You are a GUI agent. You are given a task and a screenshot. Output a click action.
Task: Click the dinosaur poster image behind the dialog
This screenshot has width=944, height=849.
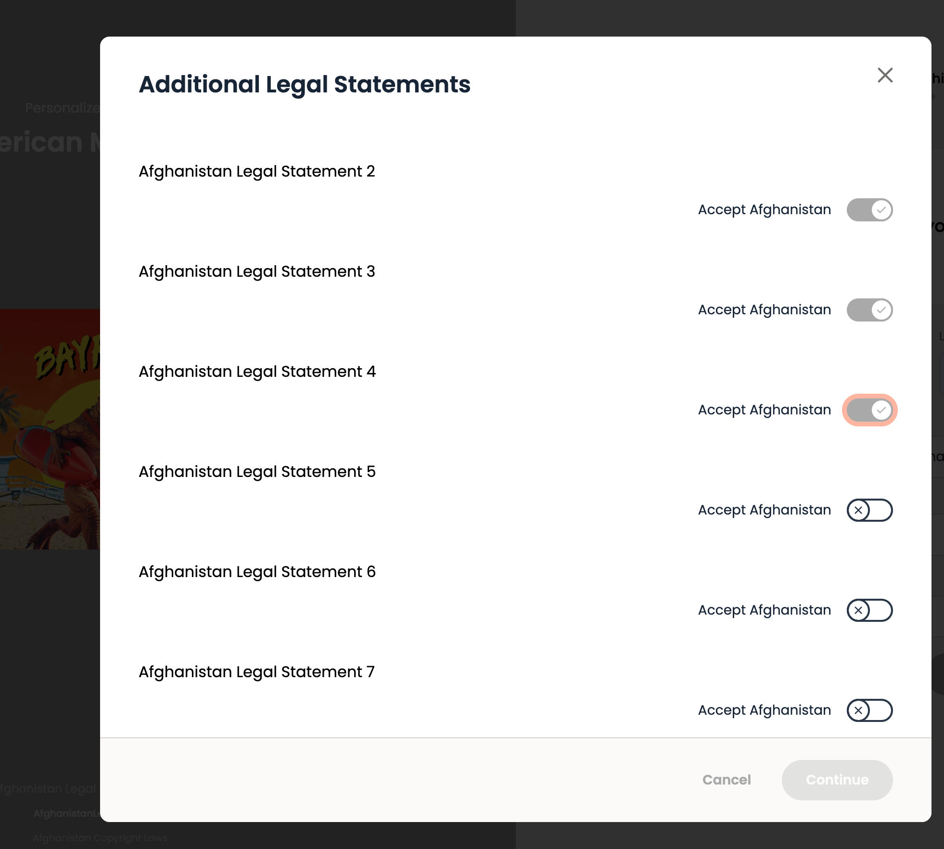(50, 429)
